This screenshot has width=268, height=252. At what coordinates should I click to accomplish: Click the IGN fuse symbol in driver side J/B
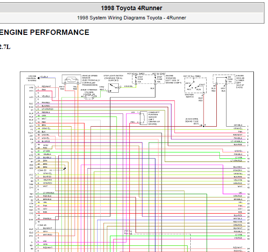(226, 80)
